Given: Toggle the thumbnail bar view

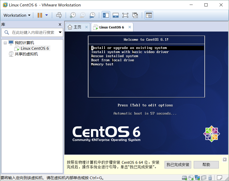Looking at the screenshot, I should [x=116, y=15].
